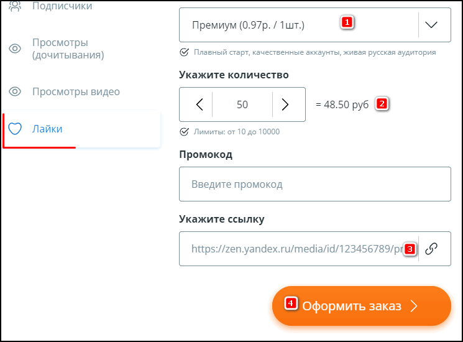Open the Подписчики section
Screen dimensions: 463x342
[x=62, y=6]
